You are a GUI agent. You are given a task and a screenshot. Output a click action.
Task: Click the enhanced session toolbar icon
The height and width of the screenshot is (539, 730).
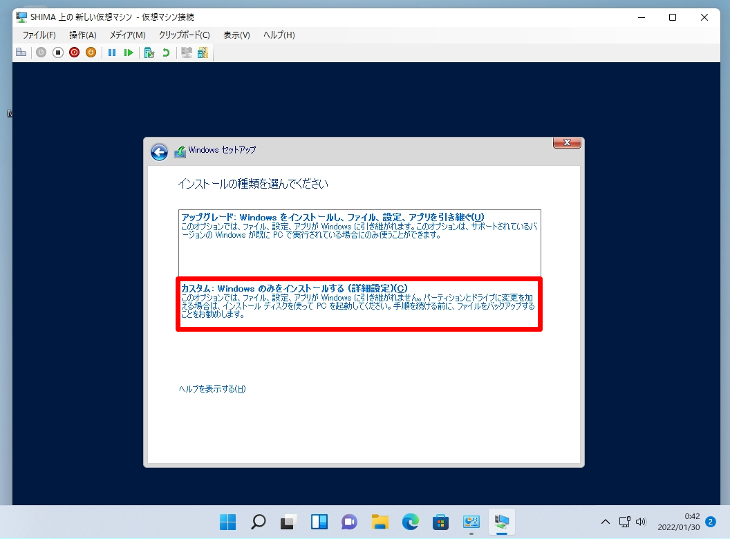(x=187, y=53)
